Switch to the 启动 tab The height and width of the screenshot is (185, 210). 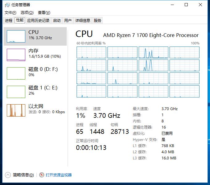57,21
